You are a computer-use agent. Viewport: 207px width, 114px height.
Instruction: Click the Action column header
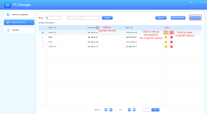click(167, 28)
